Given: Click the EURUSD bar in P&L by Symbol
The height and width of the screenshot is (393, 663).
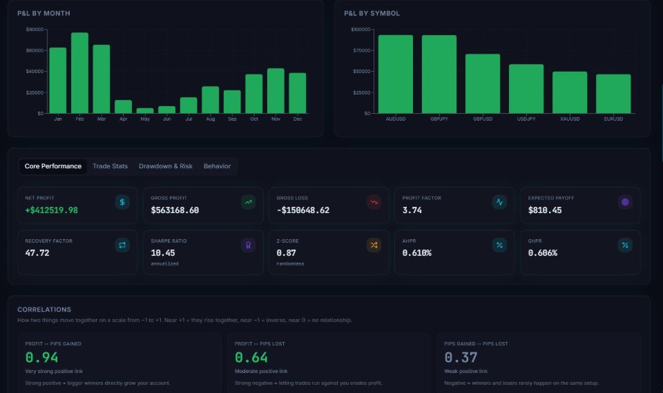Looking at the screenshot, I should tap(613, 94).
